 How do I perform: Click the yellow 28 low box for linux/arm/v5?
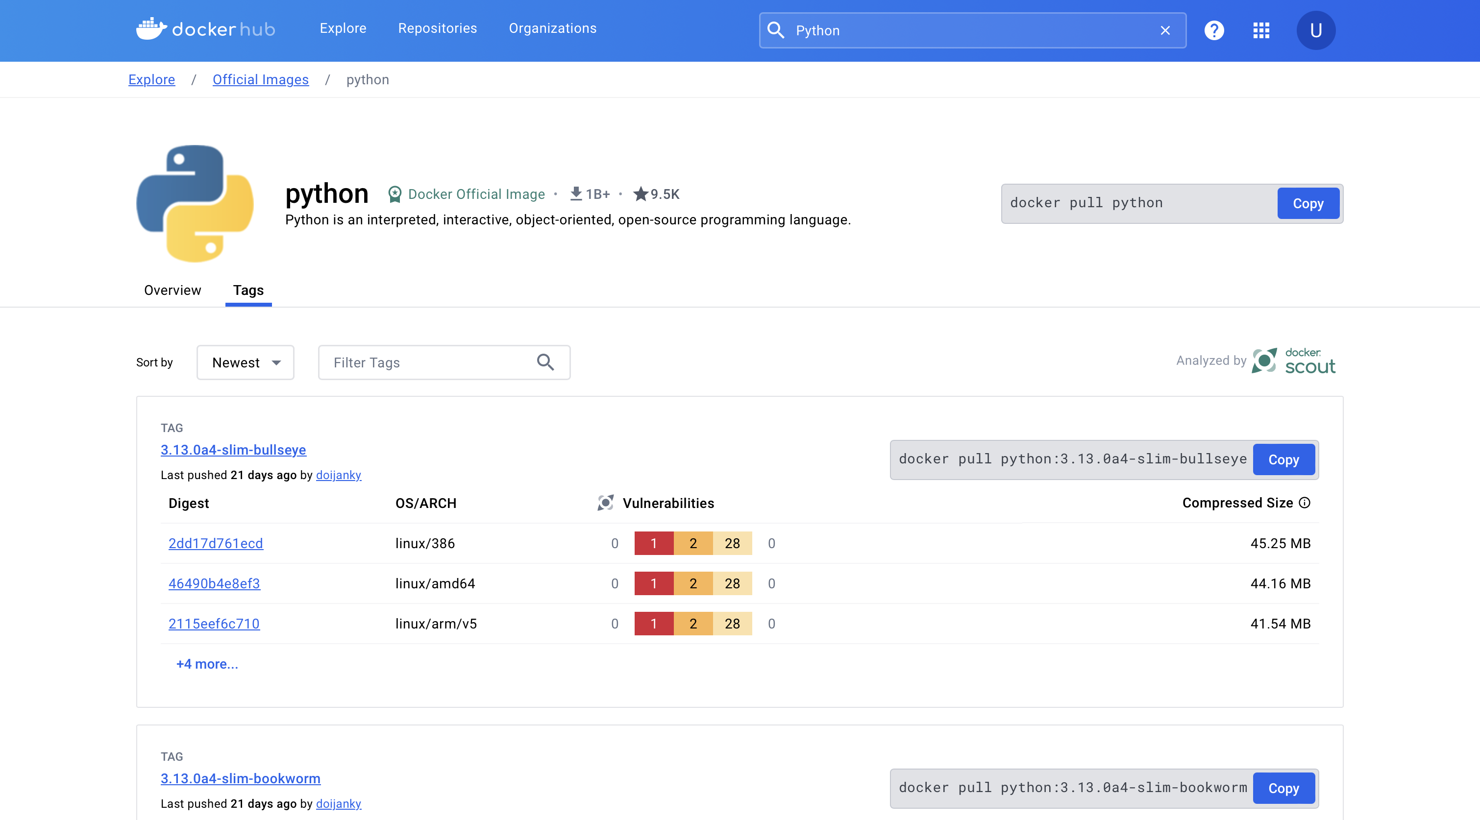[x=732, y=624]
